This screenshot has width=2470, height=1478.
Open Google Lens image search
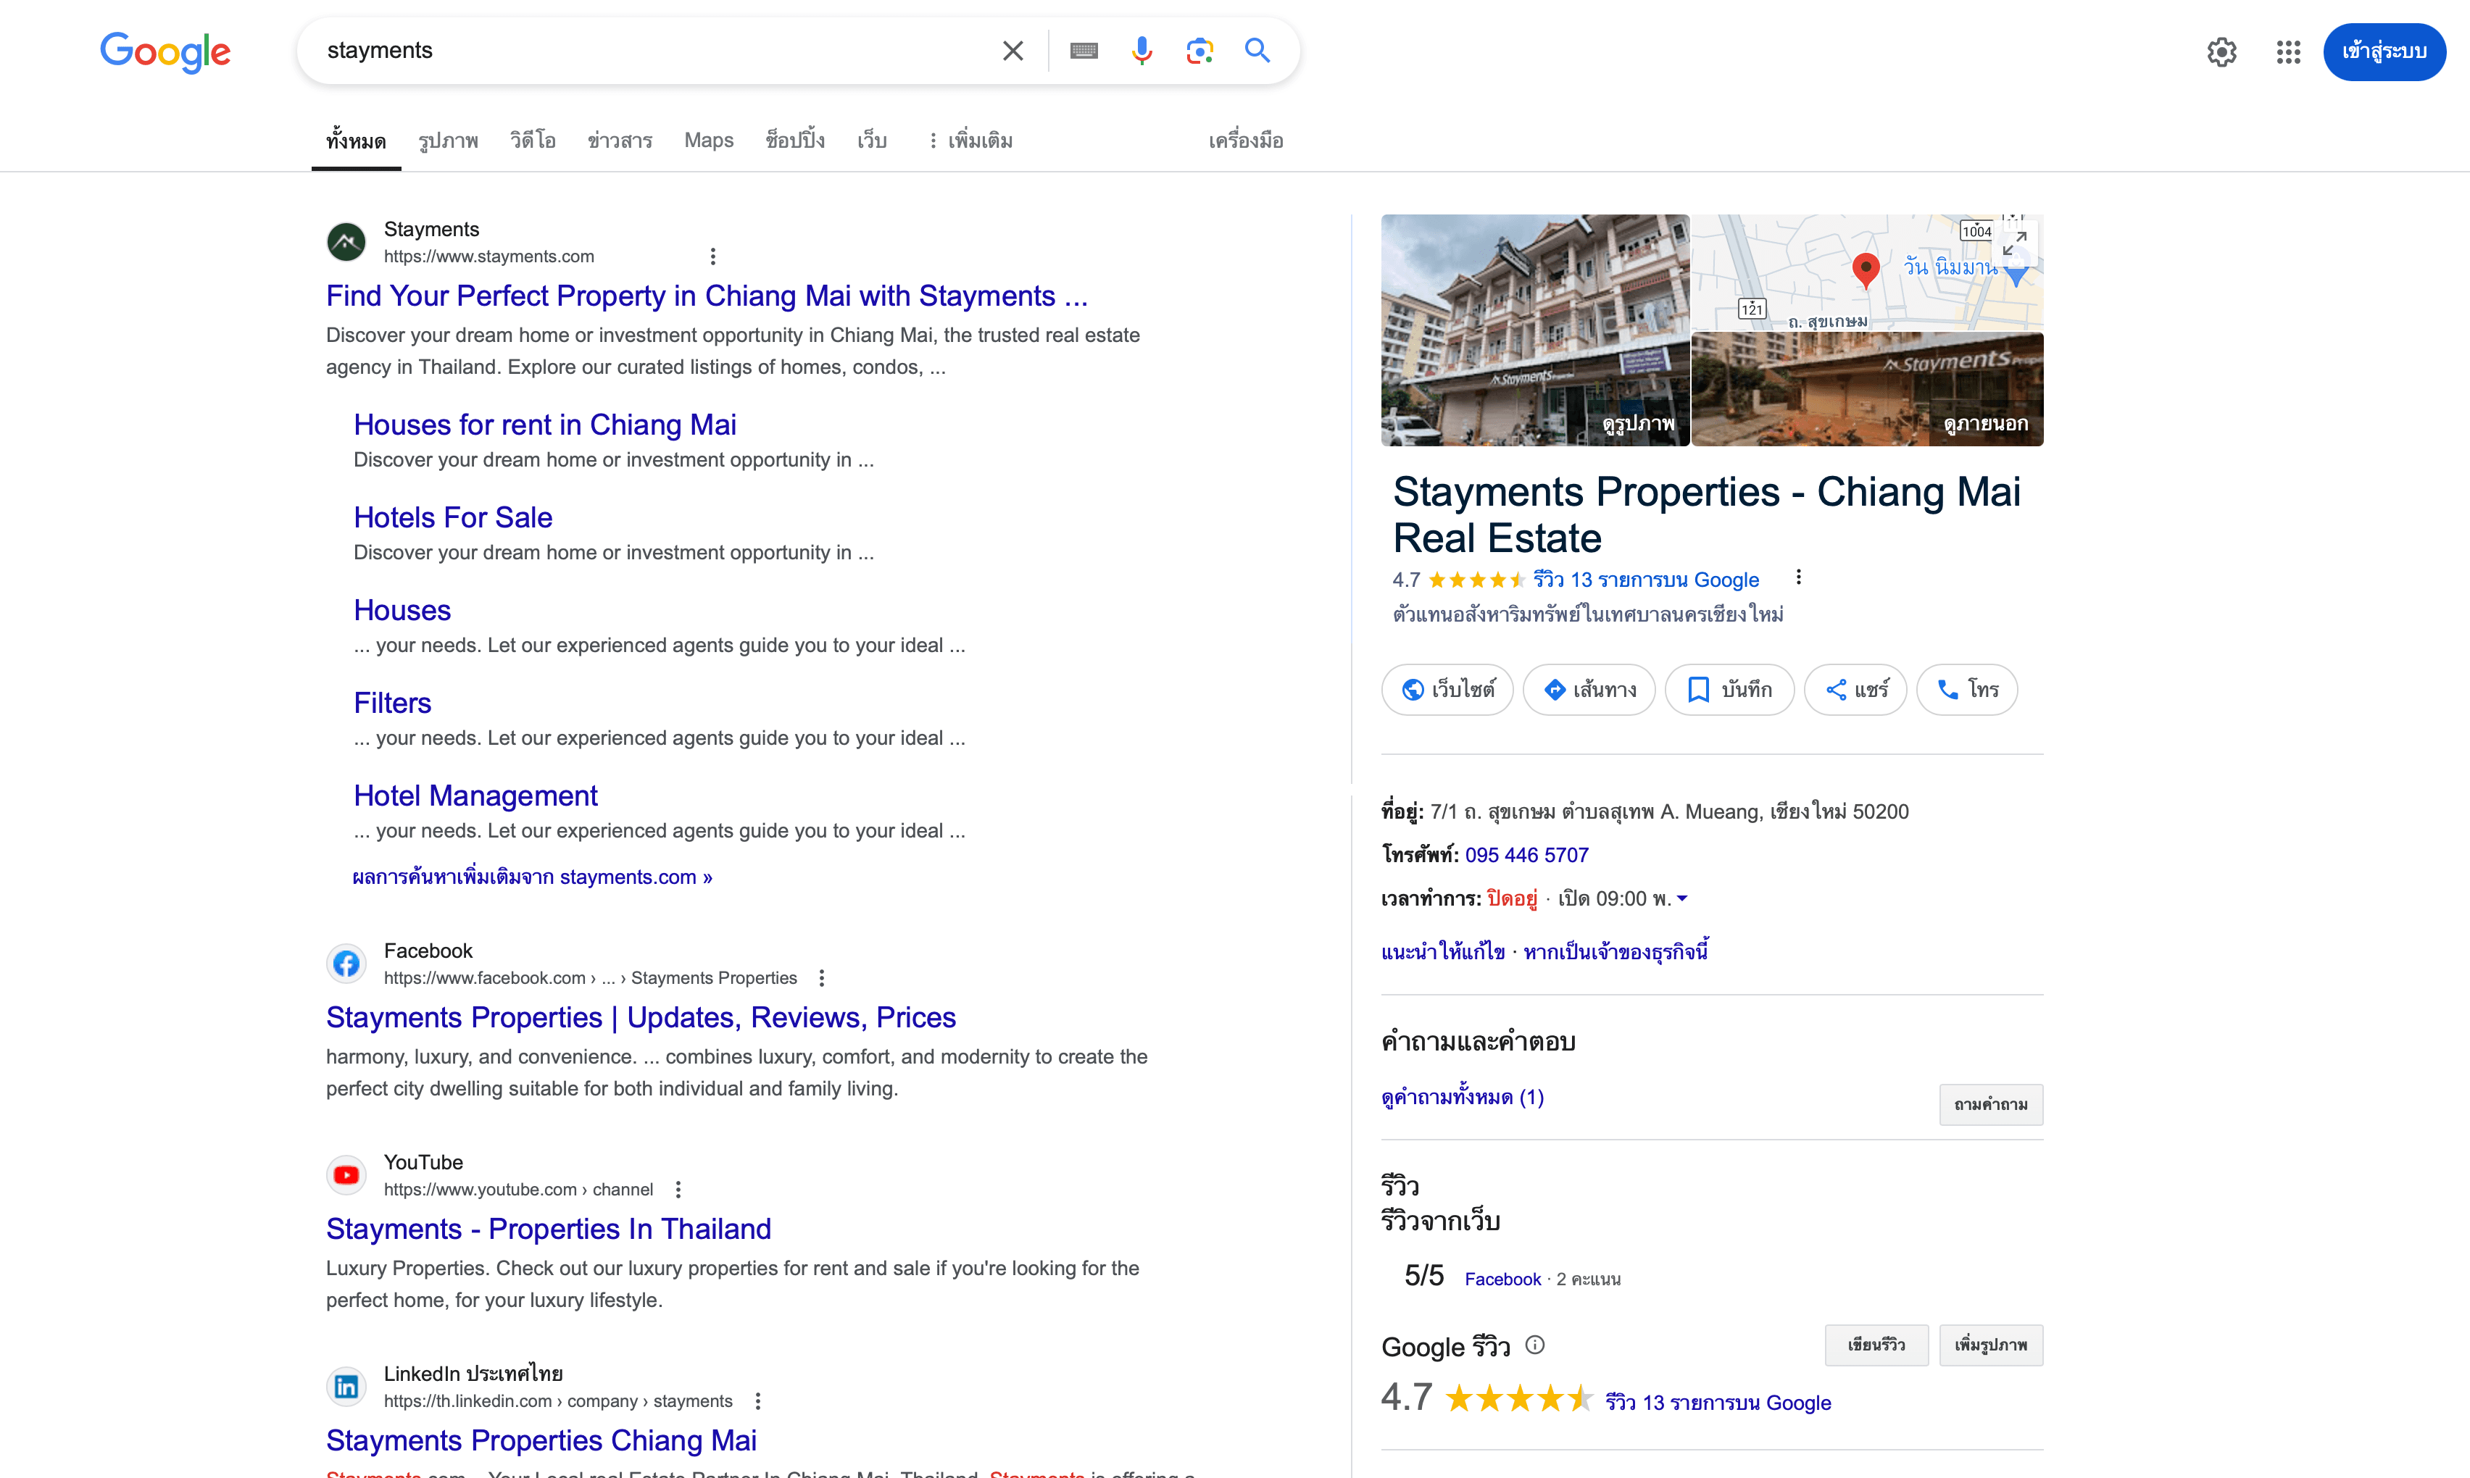[1199, 51]
